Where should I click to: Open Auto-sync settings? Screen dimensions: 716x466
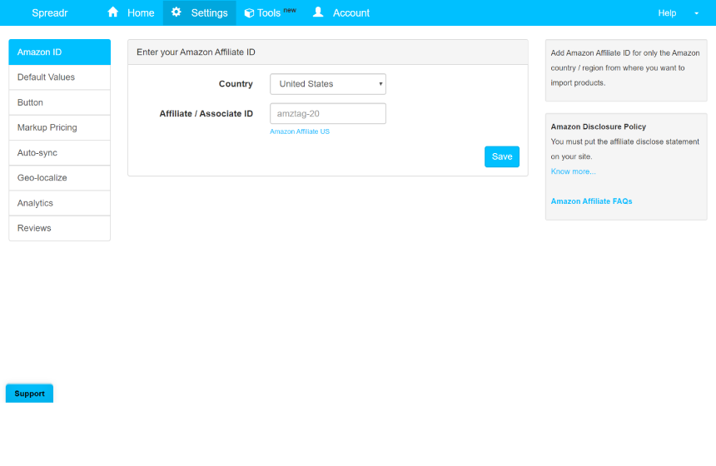click(x=60, y=152)
